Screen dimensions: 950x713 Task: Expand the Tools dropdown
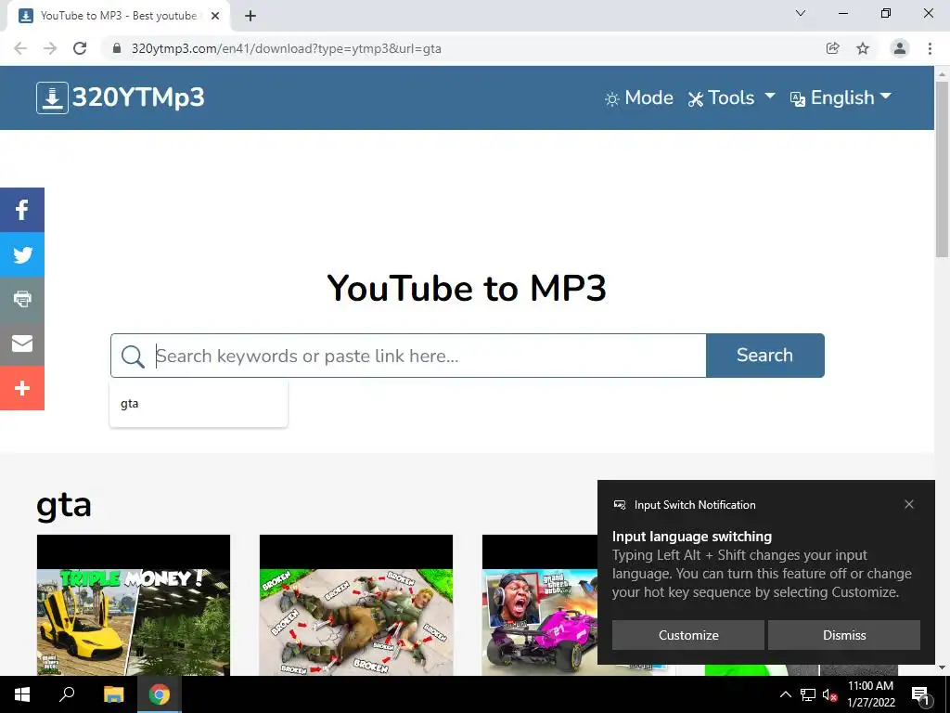(731, 98)
